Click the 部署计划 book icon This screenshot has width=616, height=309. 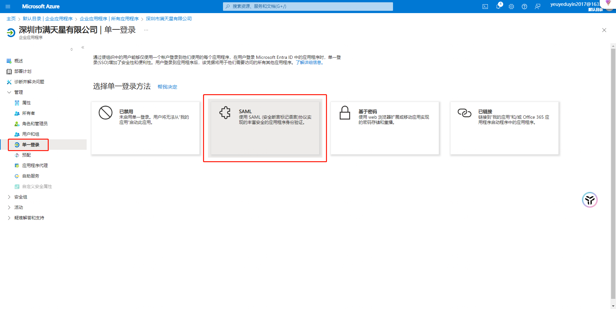point(9,71)
